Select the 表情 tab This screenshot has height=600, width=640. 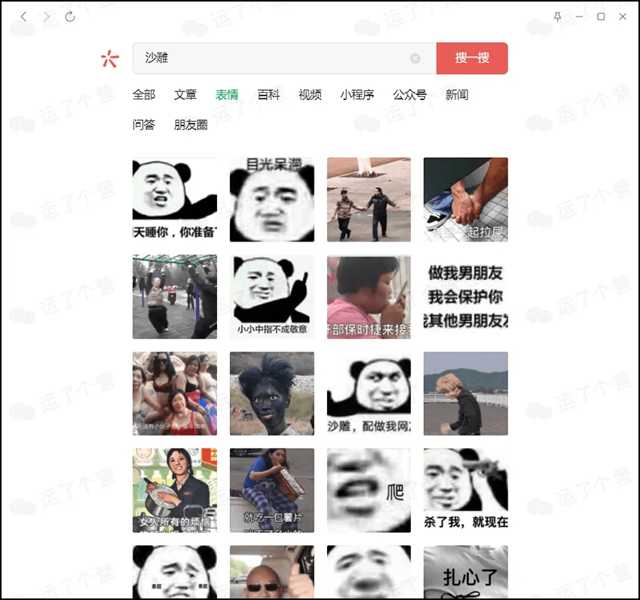[227, 95]
